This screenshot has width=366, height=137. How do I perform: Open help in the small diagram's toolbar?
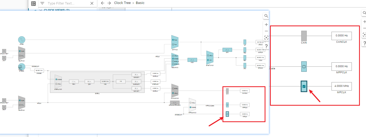tap(266, 46)
